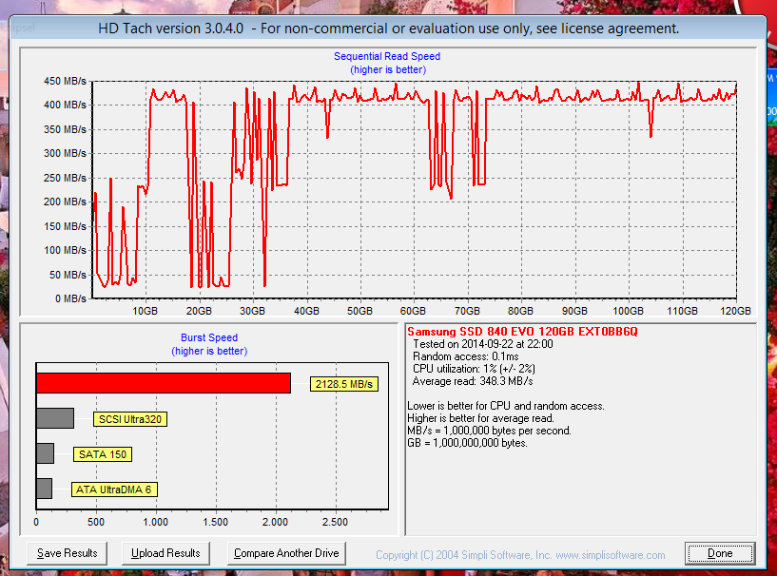Click the 10GB axis label
The width and height of the screenshot is (777, 576).
tap(145, 311)
